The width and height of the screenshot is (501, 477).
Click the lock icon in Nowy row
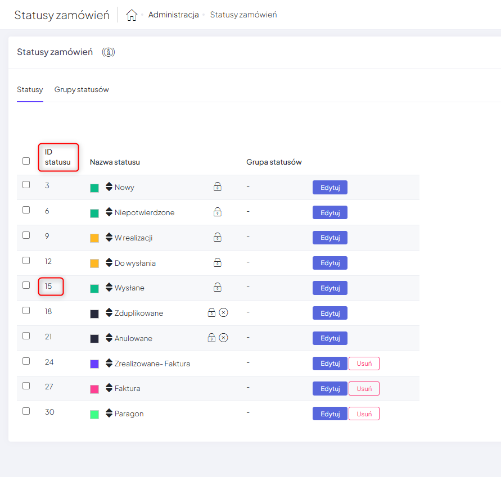pos(217,187)
